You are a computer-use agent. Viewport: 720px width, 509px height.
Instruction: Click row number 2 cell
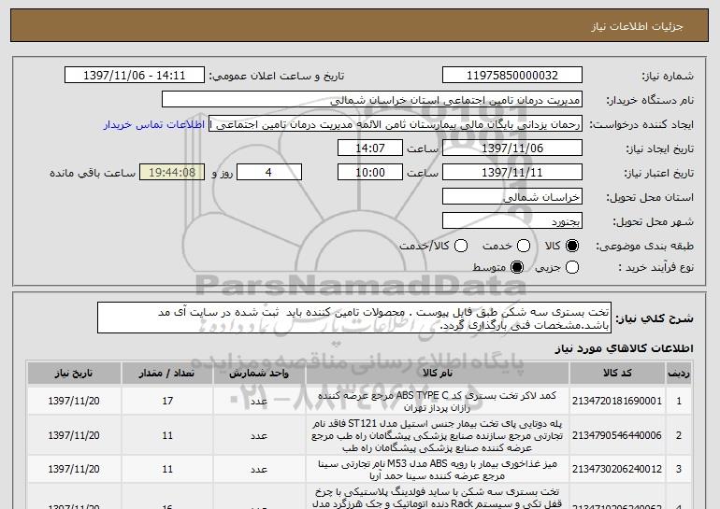(x=679, y=435)
